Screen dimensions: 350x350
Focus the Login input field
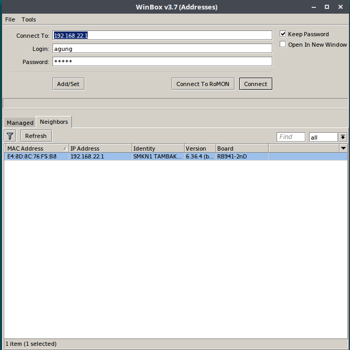(x=162, y=48)
